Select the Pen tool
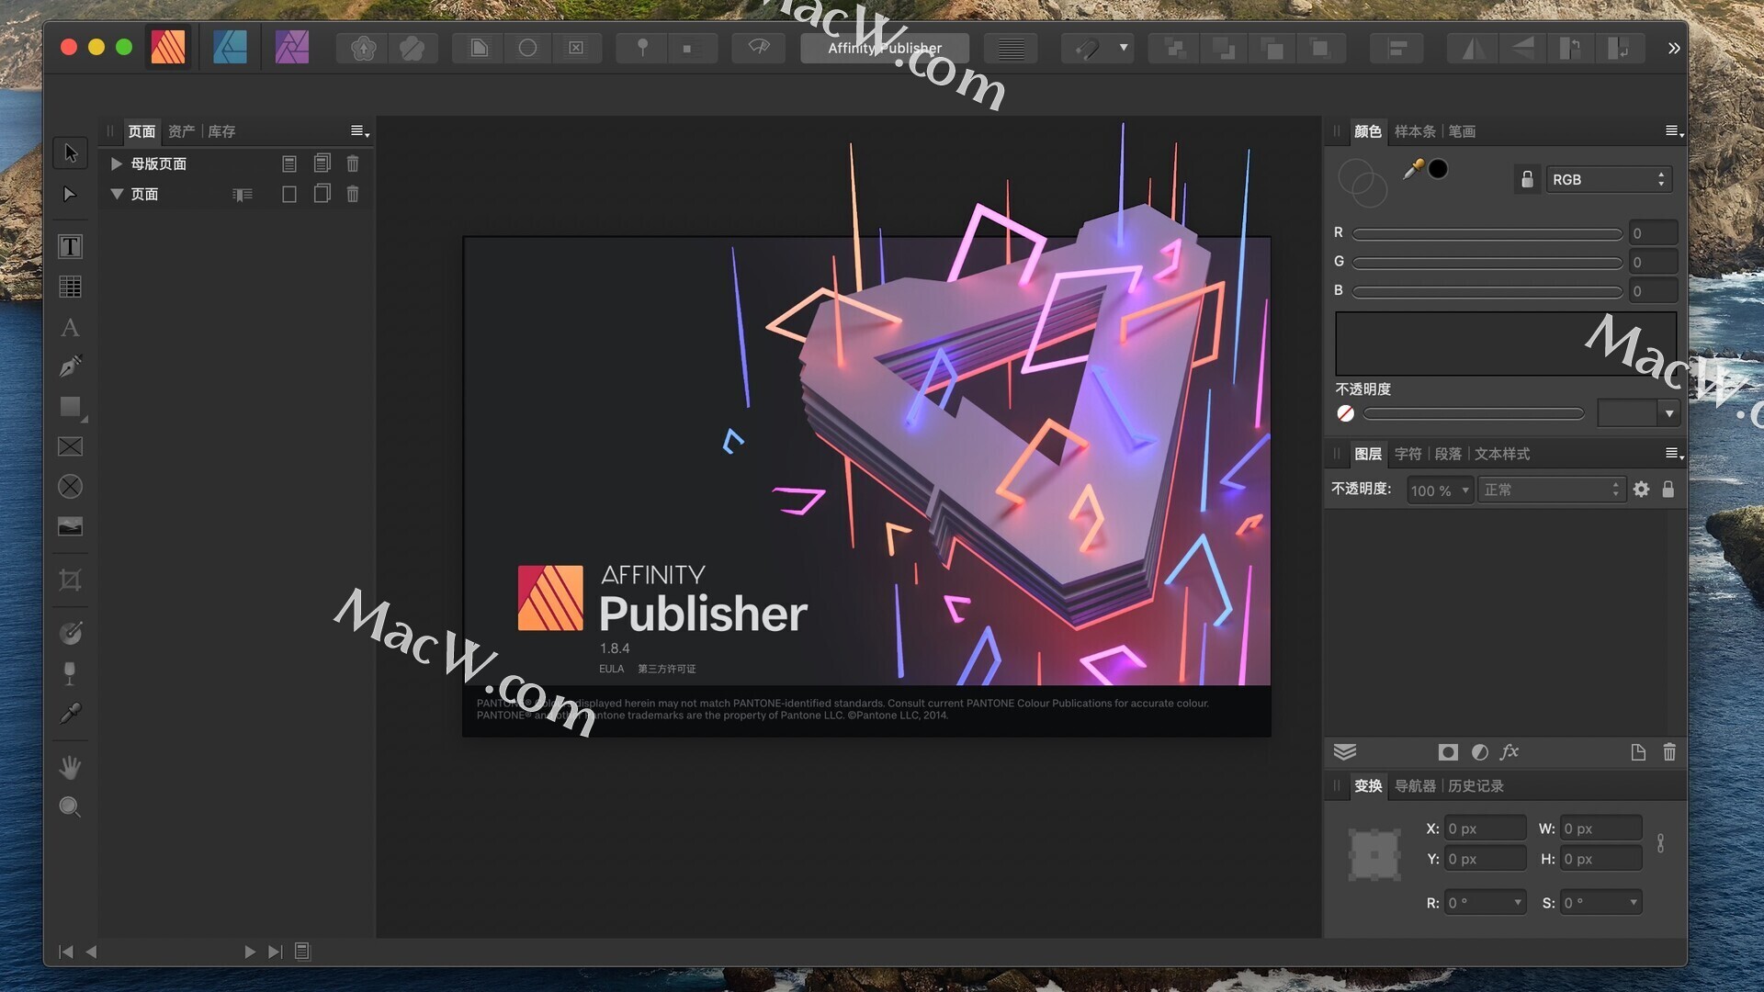Viewport: 1764px width, 992px height. [71, 366]
